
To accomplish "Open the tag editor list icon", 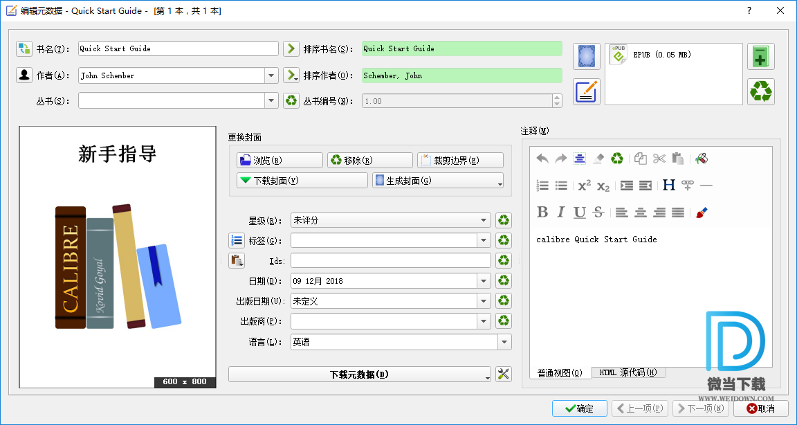I will 237,240.
